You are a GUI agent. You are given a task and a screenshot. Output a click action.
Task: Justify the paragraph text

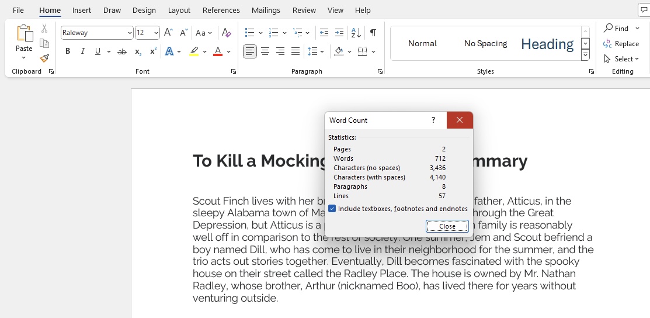tap(295, 51)
